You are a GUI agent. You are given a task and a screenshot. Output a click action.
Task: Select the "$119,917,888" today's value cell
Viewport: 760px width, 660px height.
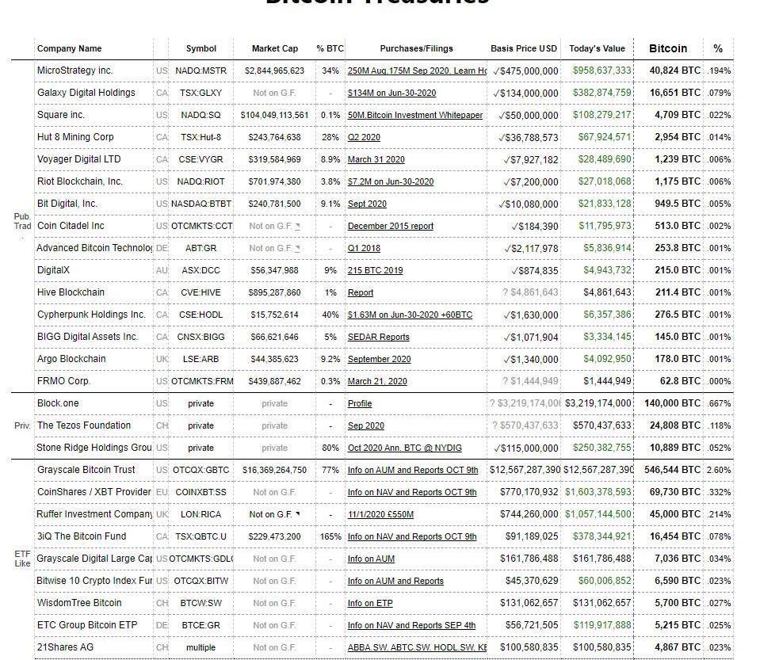pos(598,626)
